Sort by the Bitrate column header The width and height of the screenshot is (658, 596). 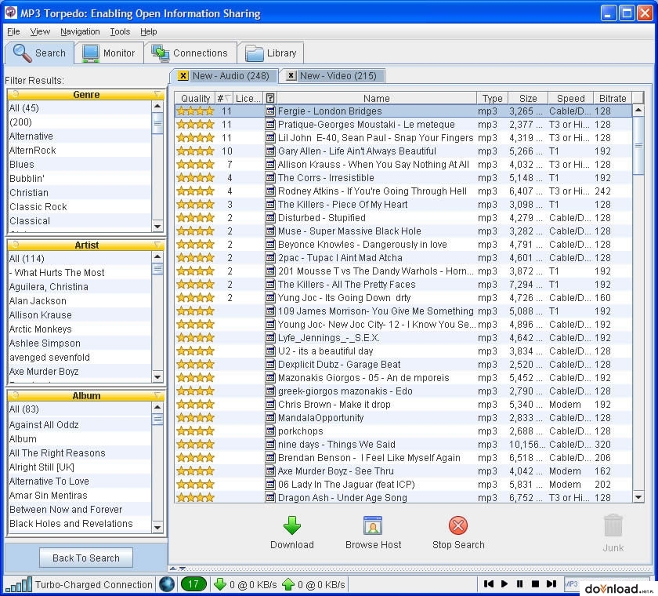coord(613,98)
